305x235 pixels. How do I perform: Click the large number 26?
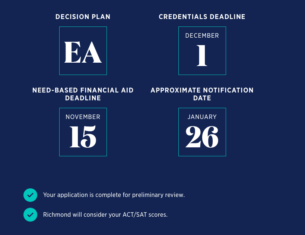[202, 137]
